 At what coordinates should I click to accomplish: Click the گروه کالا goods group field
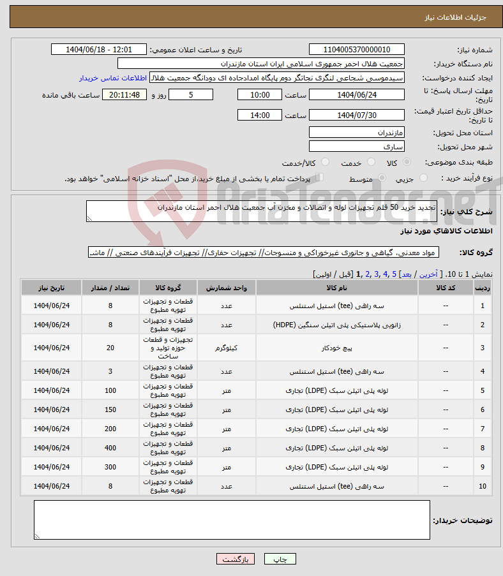point(264,252)
